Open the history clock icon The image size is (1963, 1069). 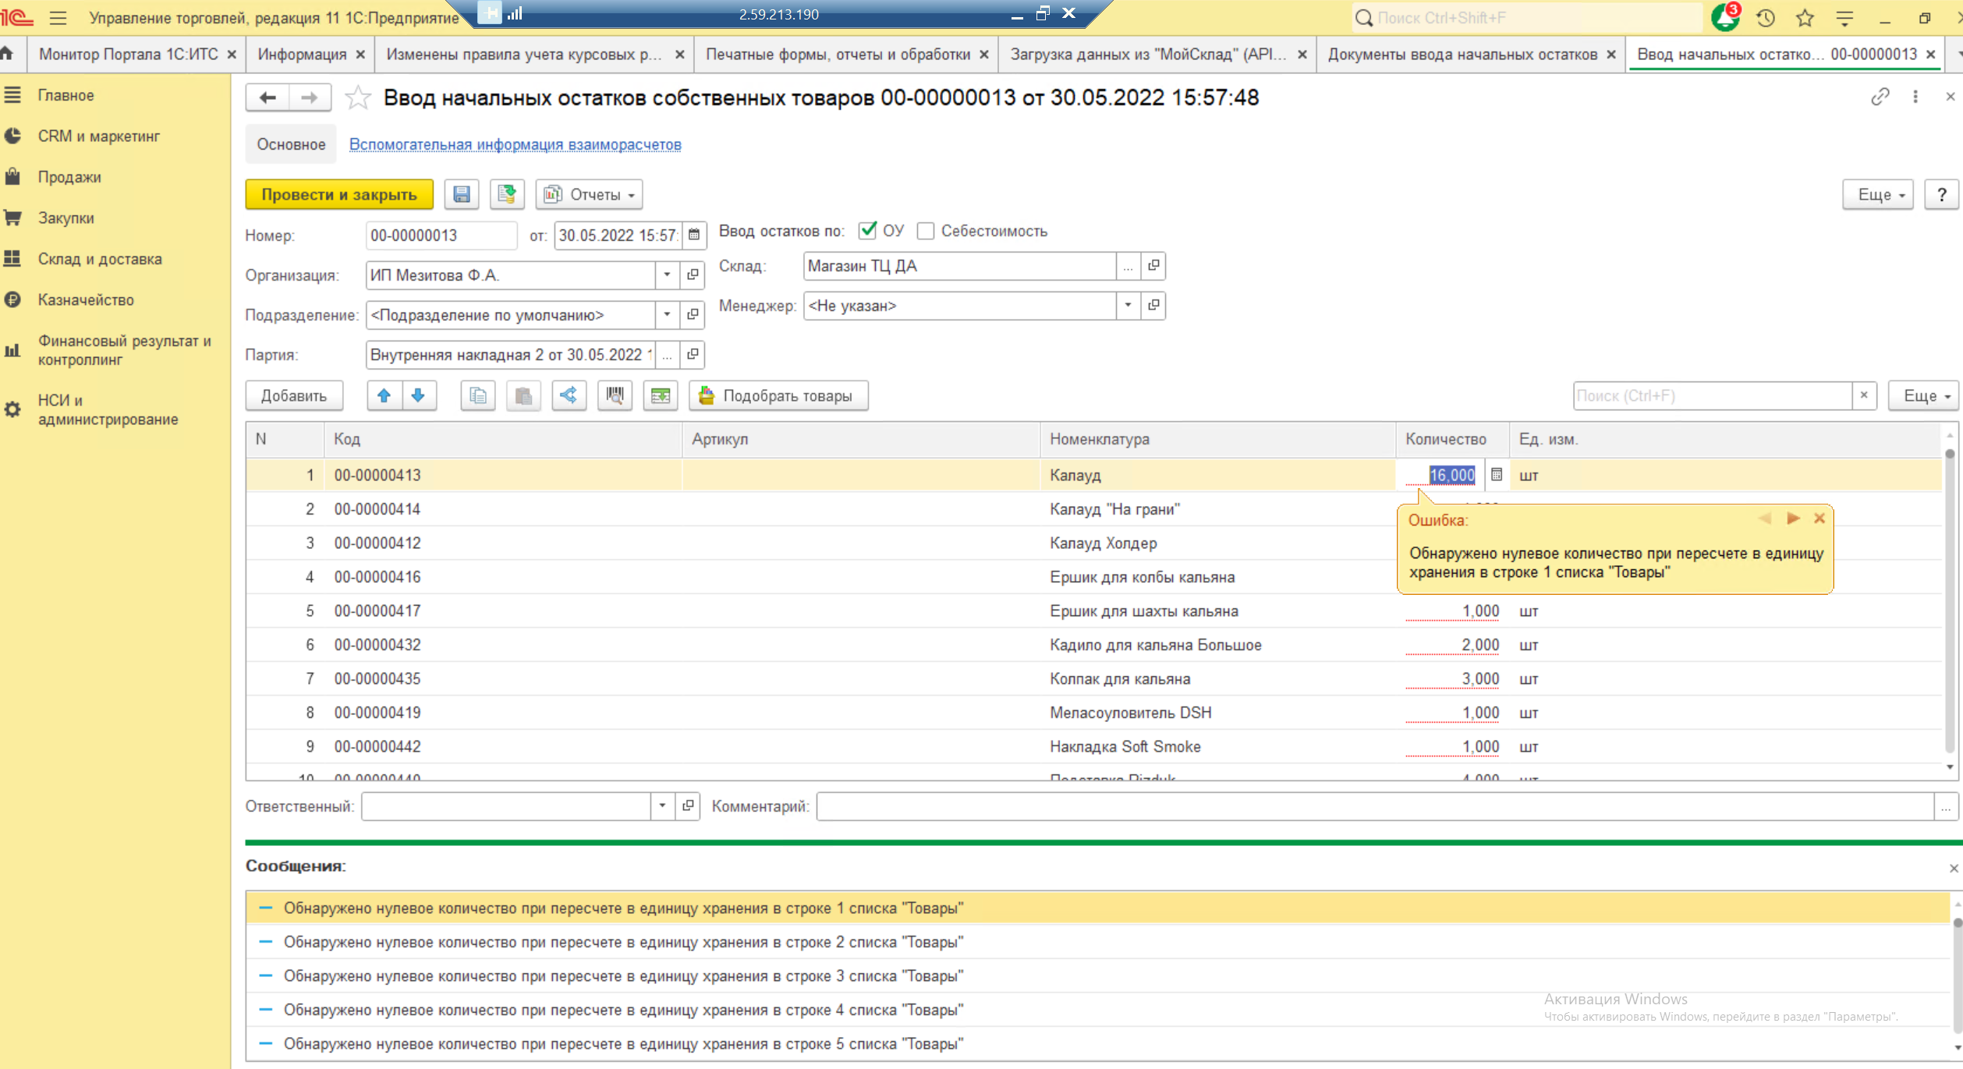pyautogui.click(x=1766, y=17)
